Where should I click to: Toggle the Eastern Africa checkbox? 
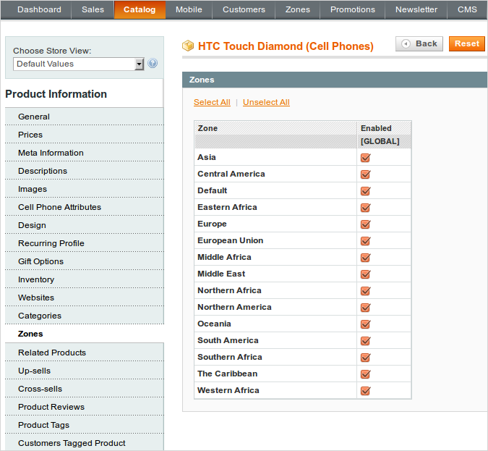tap(365, 208)
